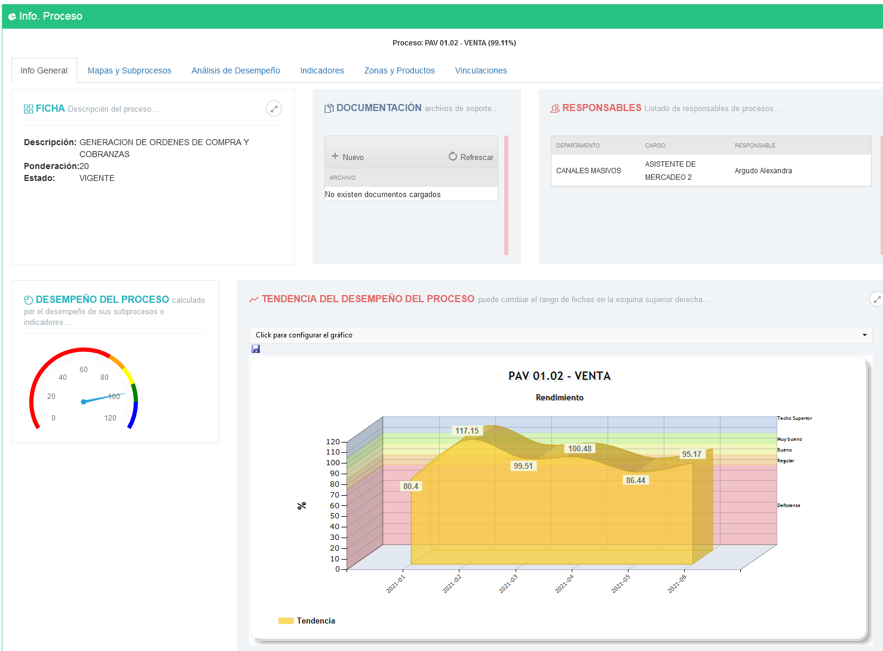This screenshot has height=651, width=883.
Task: Refresh the document list with Refrescar
Action: click(x=471, y=157)
